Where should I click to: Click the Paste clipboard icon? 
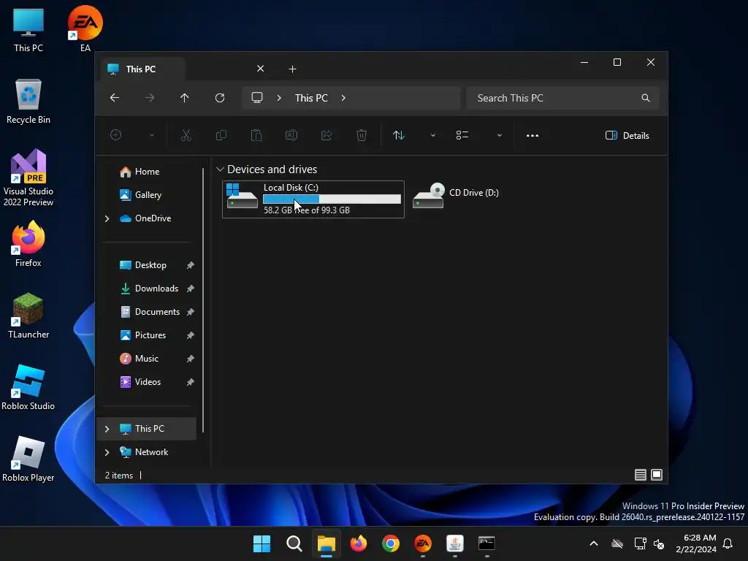click(256, 135)
